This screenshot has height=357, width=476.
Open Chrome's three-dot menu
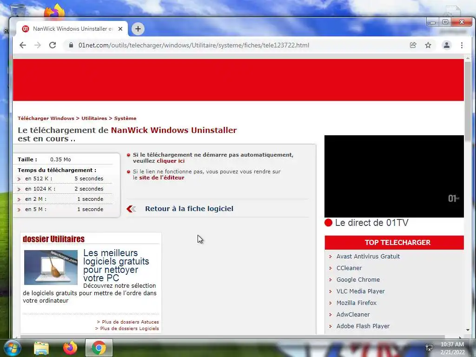pos(462,45)
